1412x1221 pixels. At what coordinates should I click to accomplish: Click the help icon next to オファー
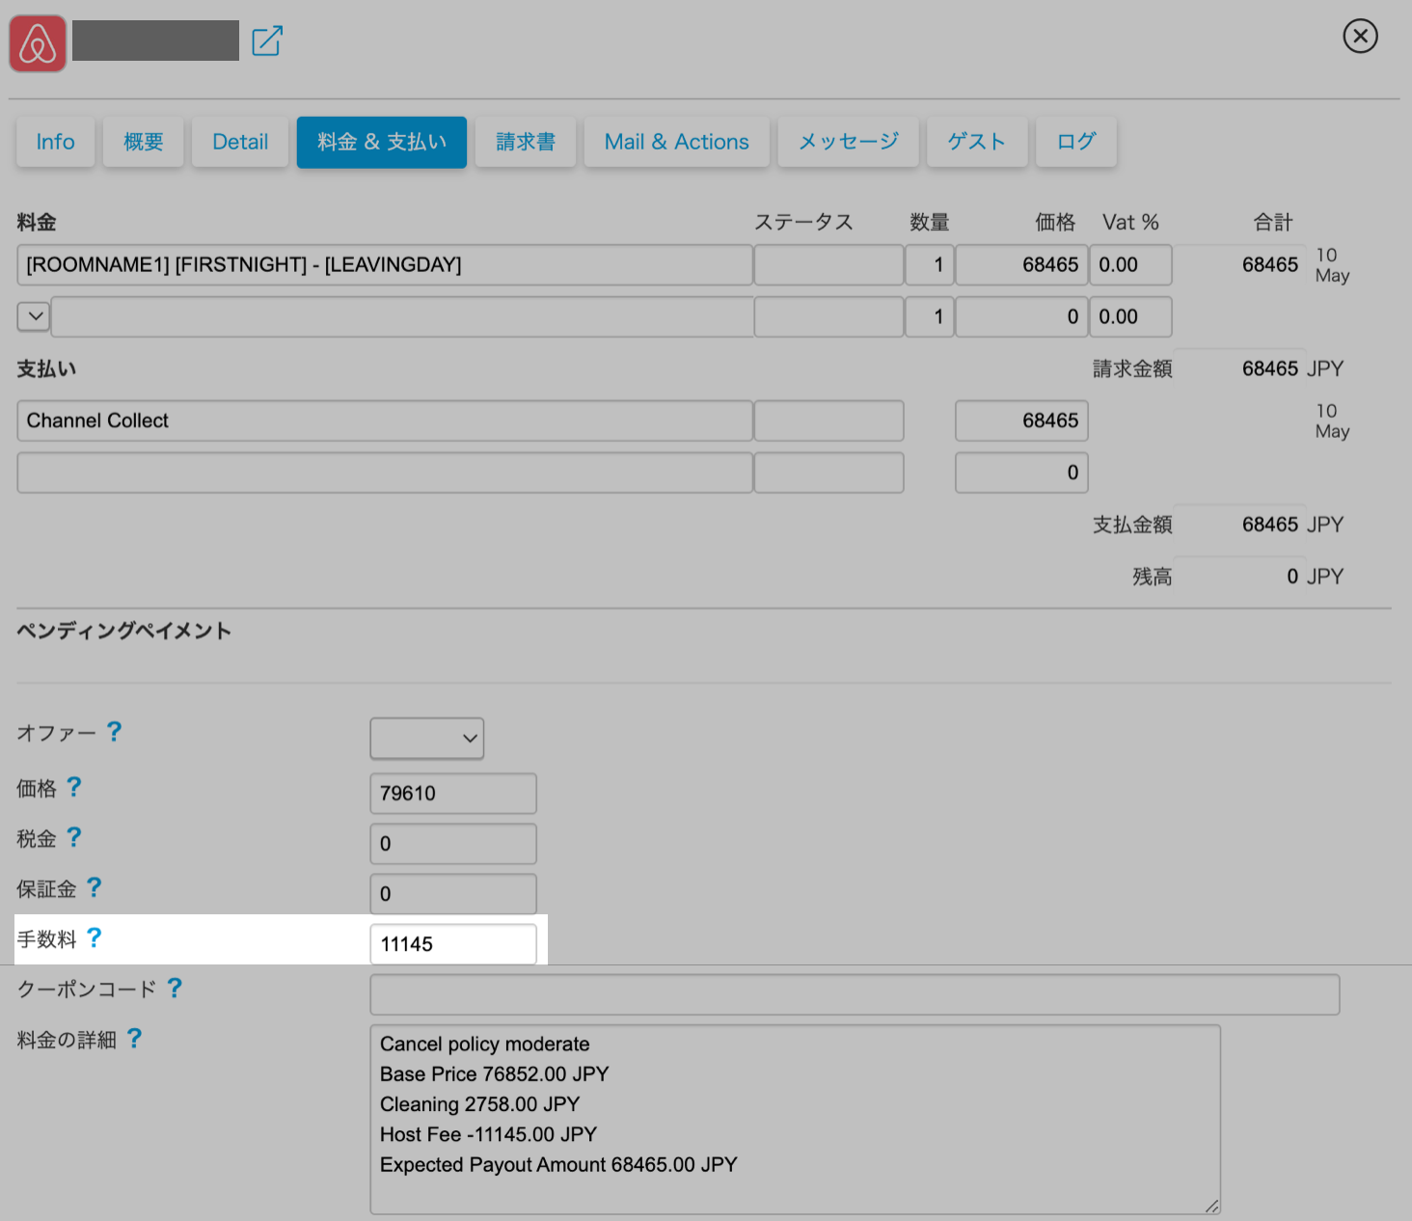[114, 732]
